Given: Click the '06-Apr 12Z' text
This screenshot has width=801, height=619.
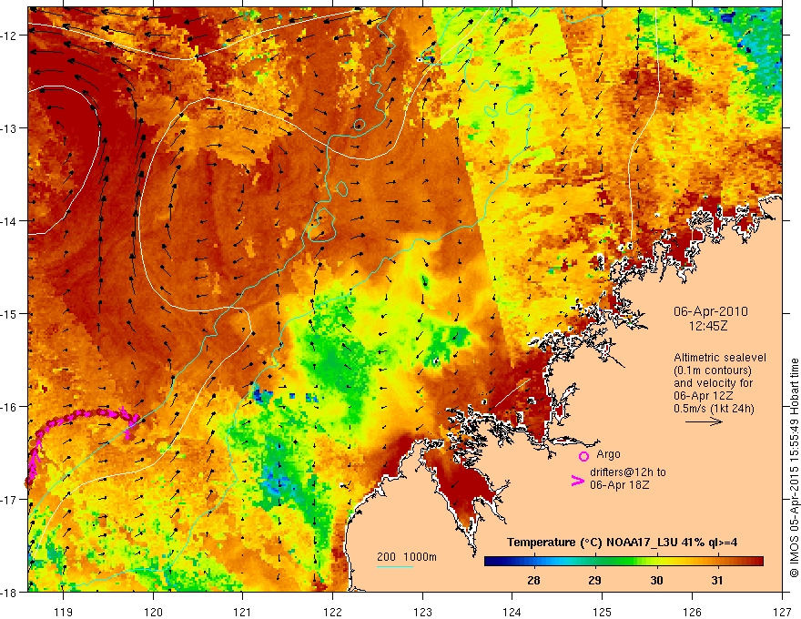Looking at the screenshot, I should [703, 396].
